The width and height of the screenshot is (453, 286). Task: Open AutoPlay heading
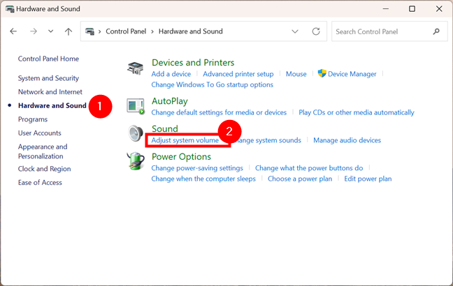click(x=170, y=101)
